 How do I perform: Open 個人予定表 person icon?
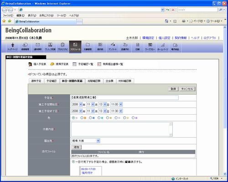(x=30, y=64)
